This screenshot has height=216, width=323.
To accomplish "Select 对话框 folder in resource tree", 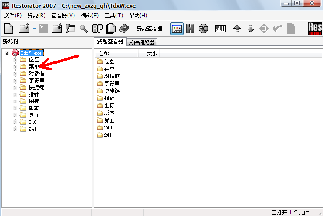I will 36,74.
